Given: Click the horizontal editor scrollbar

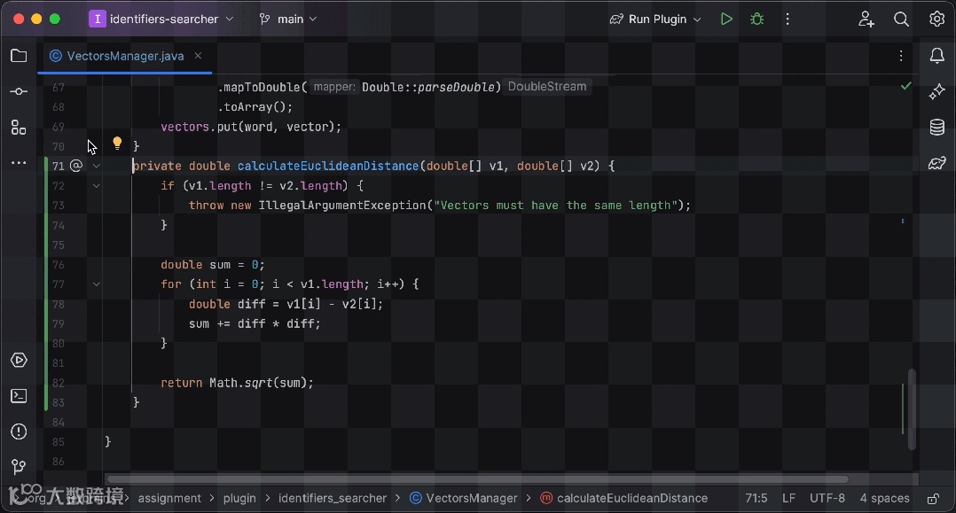Looking at the screenshot, I should [x=477, y=478].
